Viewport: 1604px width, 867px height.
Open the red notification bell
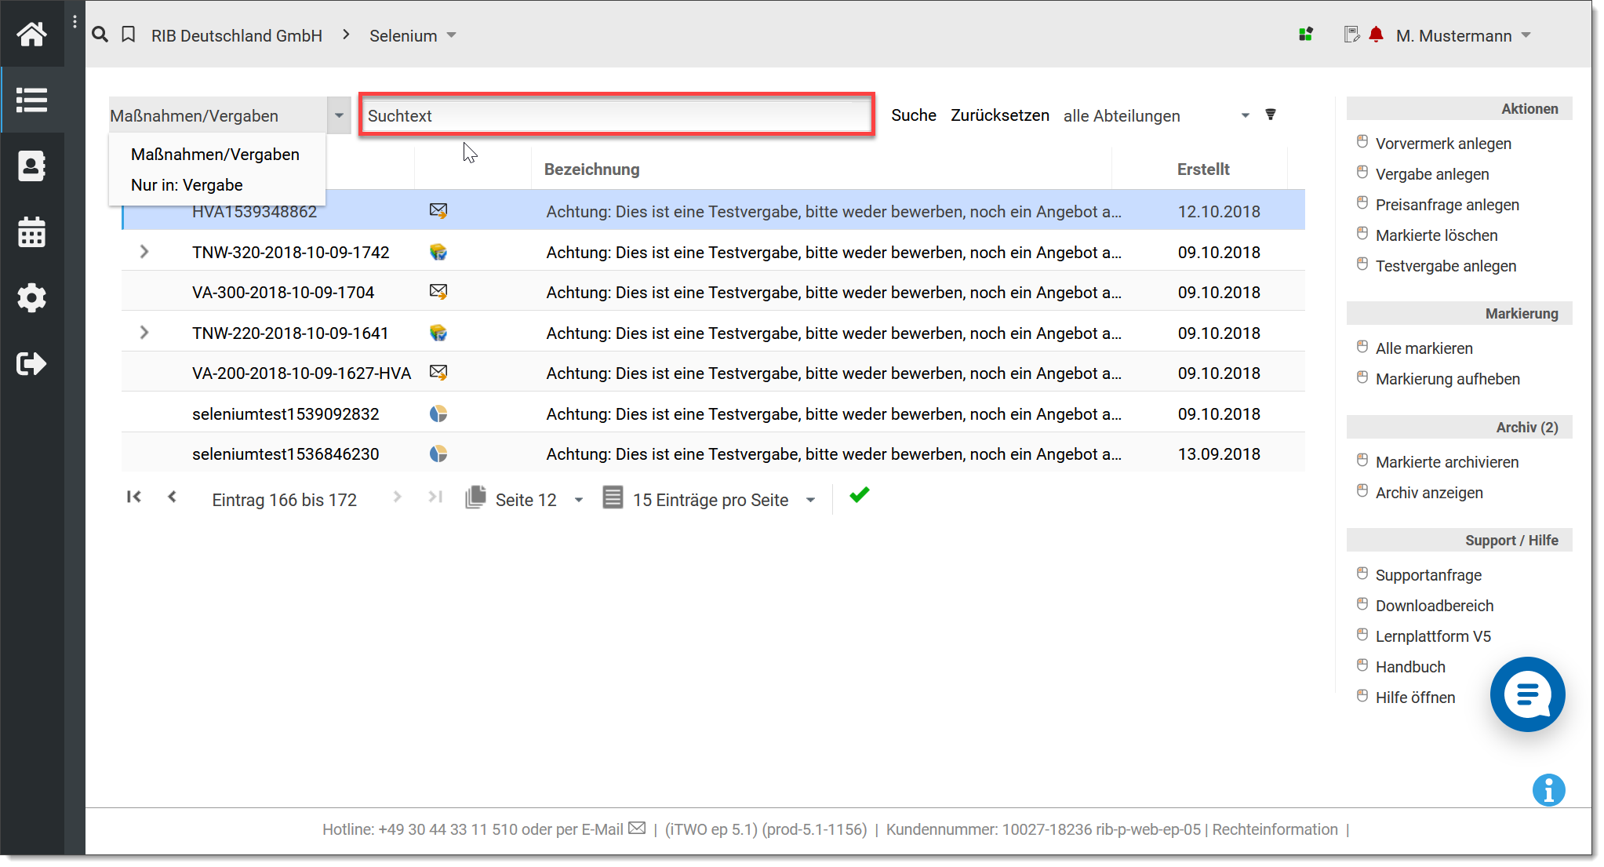tap(1376, 35)
